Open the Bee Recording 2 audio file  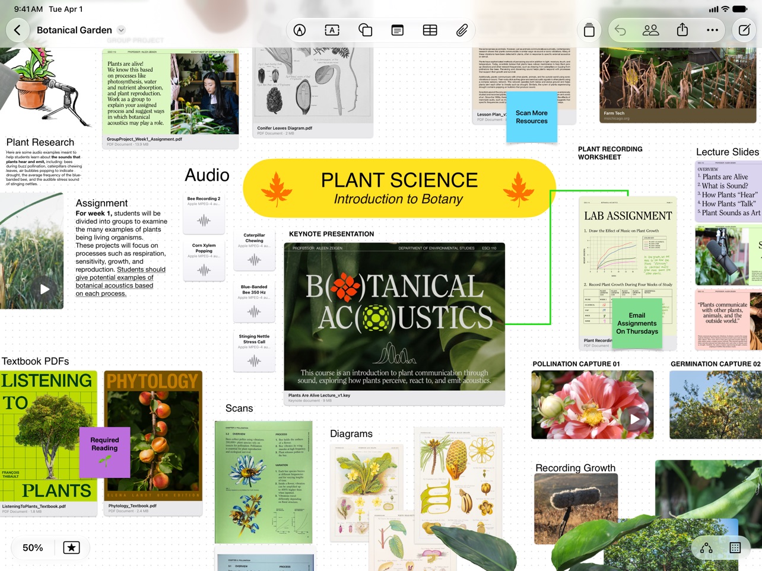(204, 213)
